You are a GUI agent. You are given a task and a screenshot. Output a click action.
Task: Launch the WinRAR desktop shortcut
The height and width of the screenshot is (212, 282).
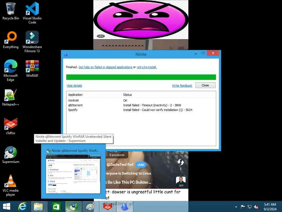click(32, 68)
